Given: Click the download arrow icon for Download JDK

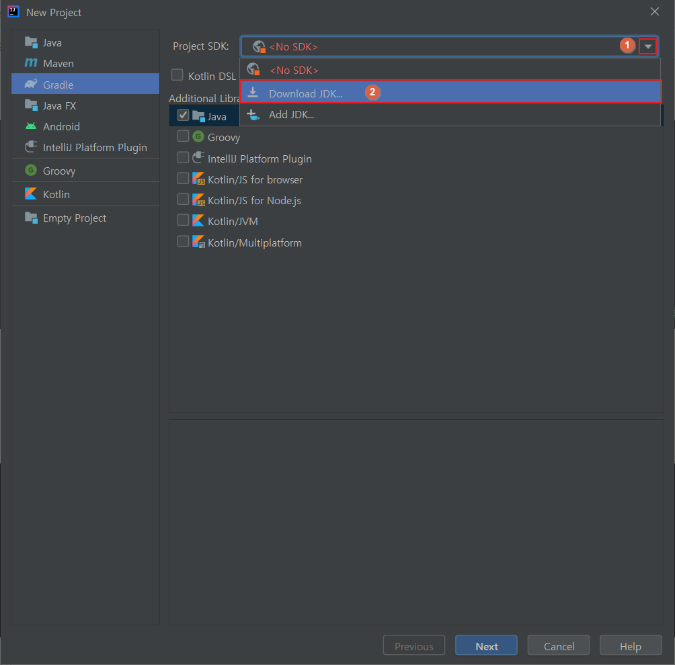Looking at the screenshot, I should pyautogui.click(x=253, y=93).
